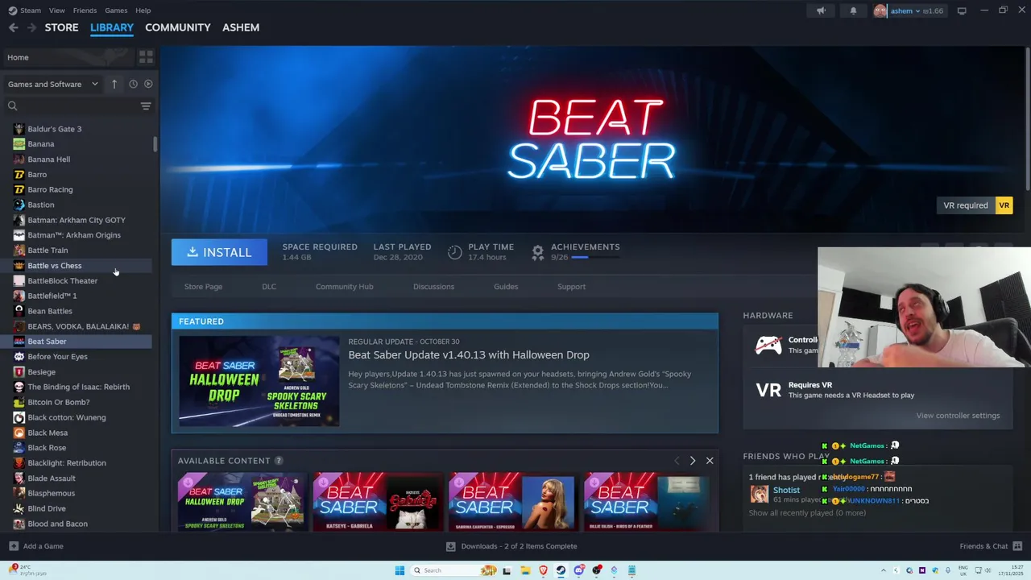Screen dimensions: 1031x580
Task: Open Windows Start menu
Action: click(x=400, y=570)
